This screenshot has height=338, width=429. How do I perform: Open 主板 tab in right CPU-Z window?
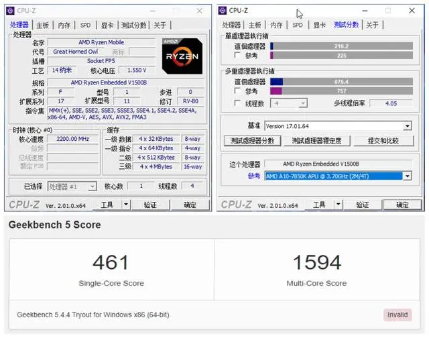(255, 25)
